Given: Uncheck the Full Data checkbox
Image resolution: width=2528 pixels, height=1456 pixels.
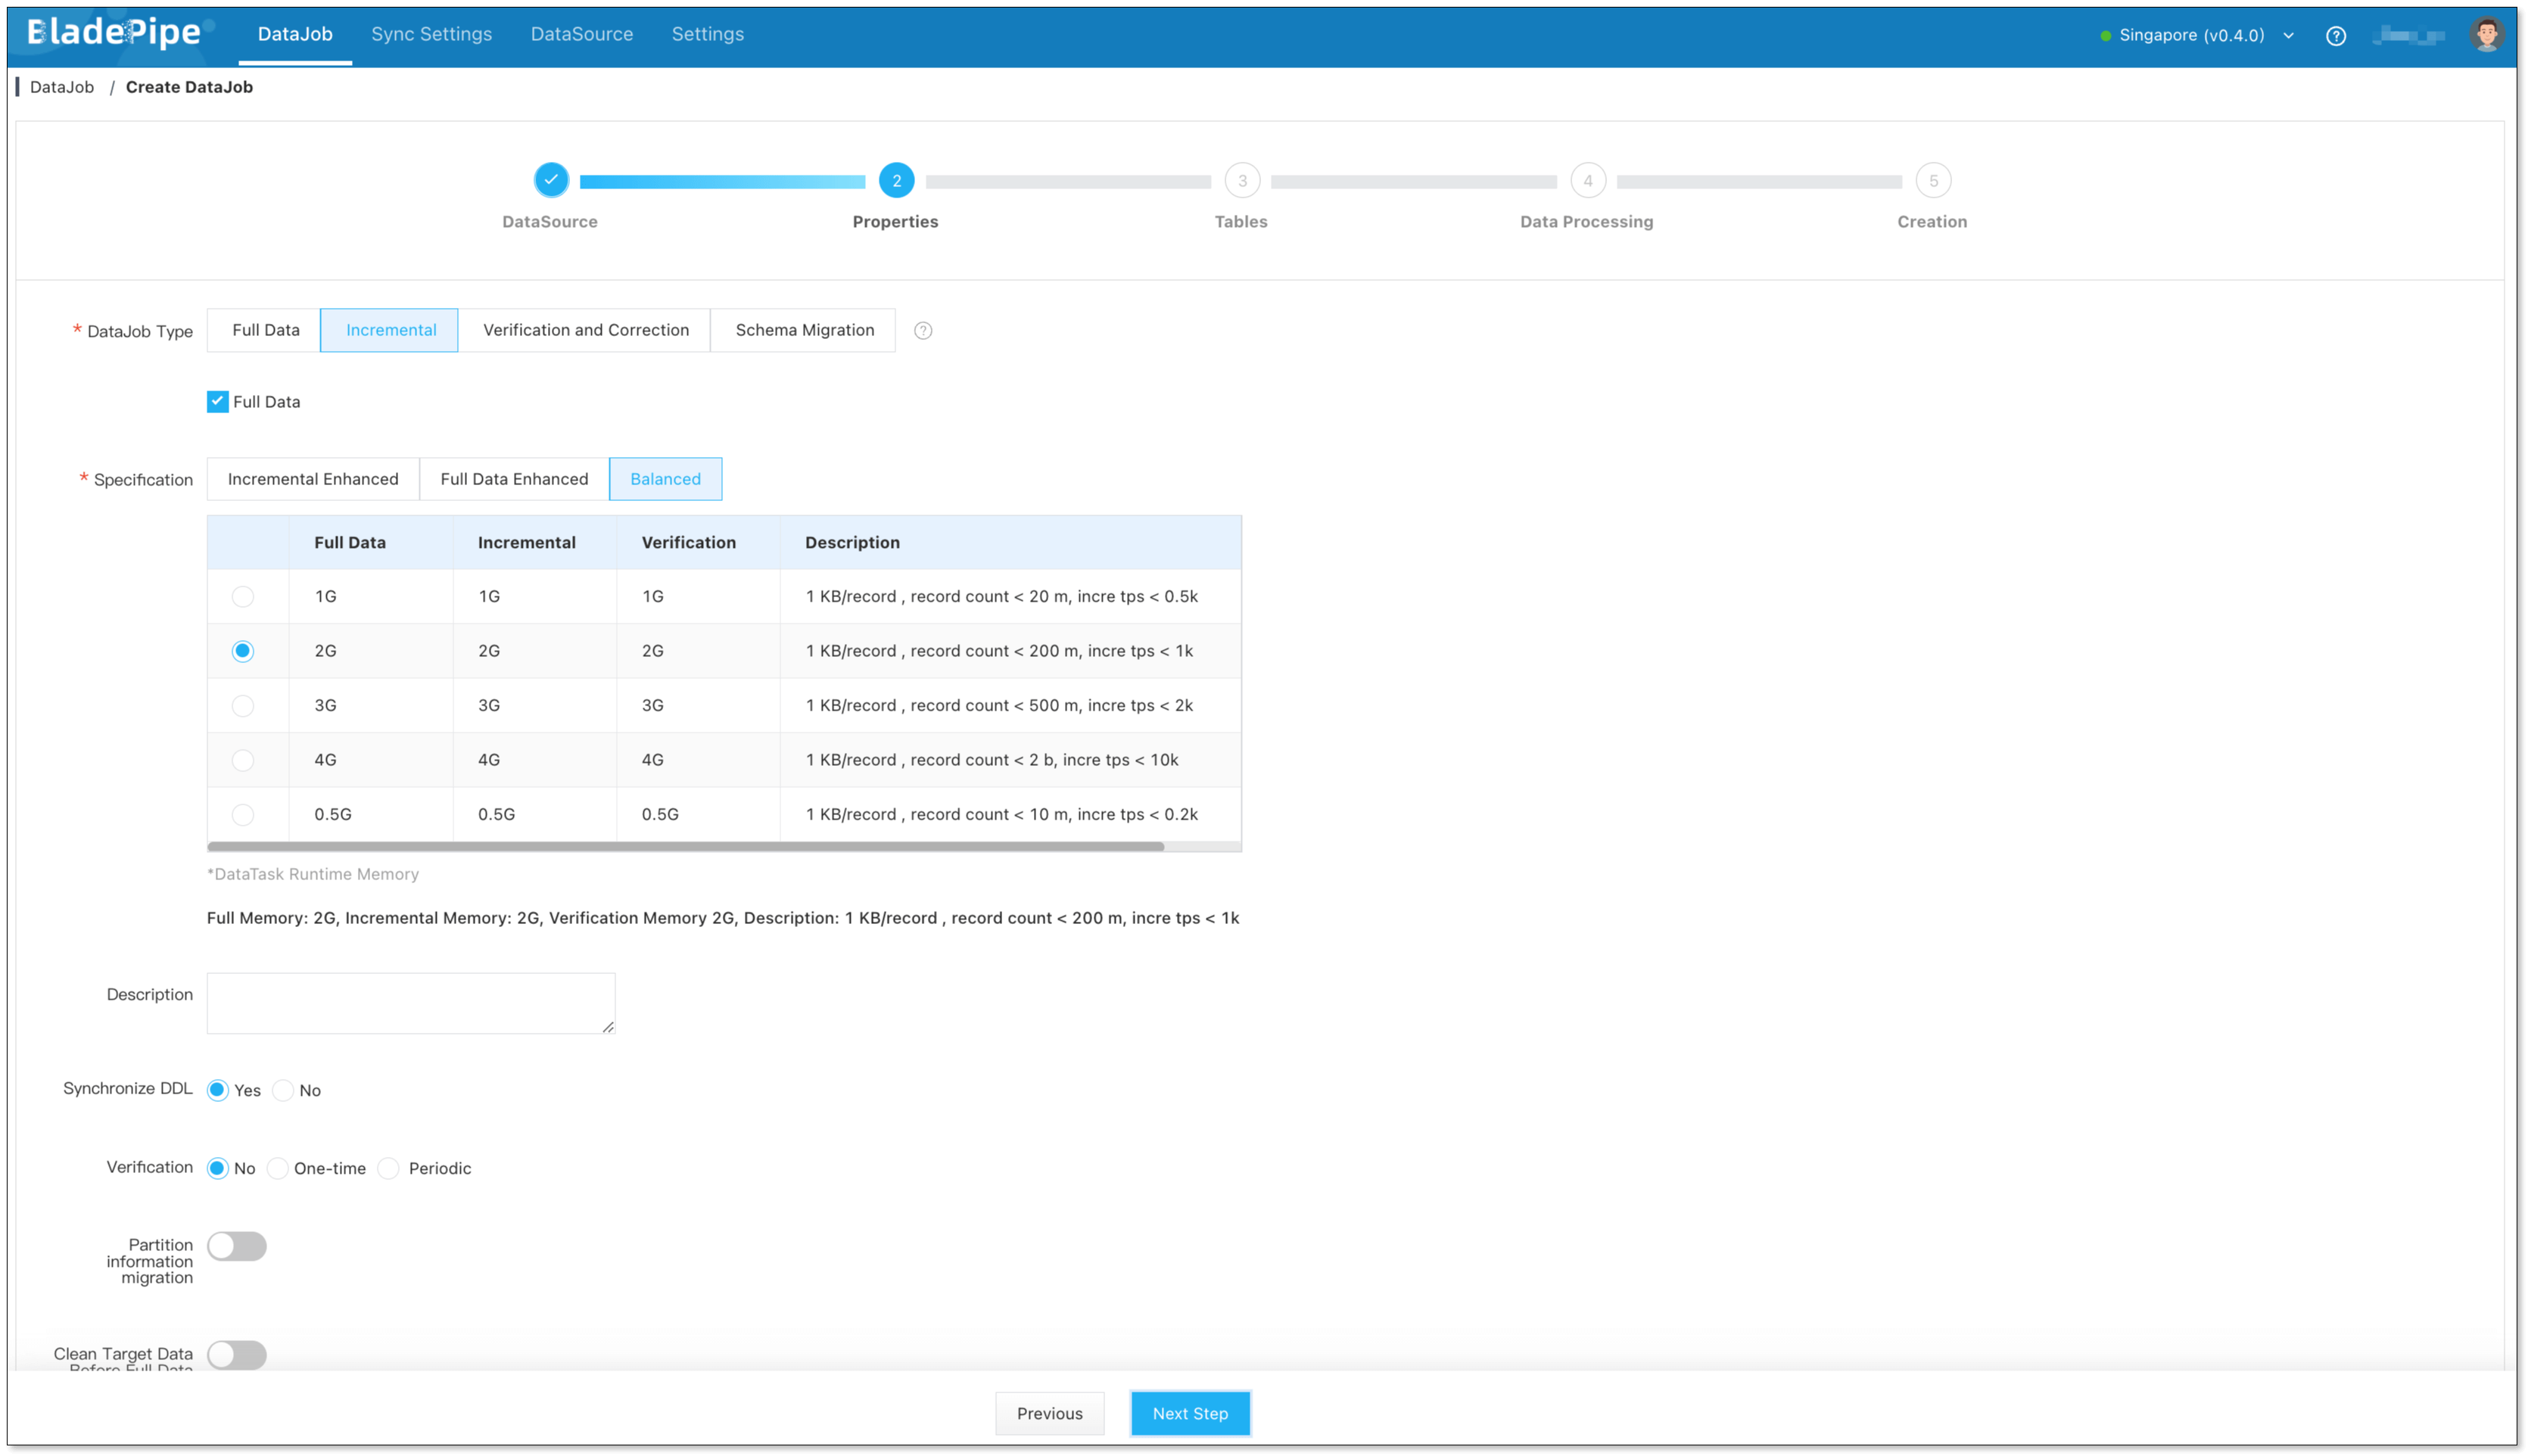Looking at the screenshot, I should 218,402.
